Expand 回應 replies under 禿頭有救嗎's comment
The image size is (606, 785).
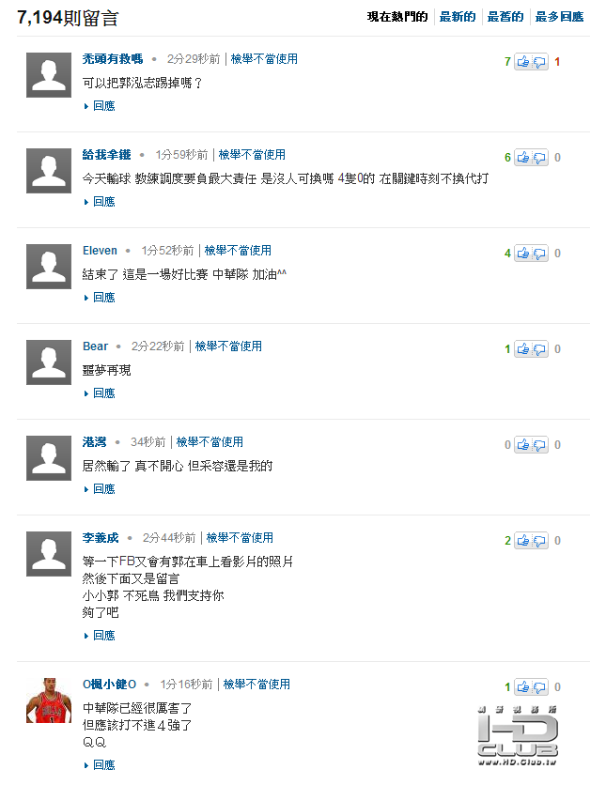103,106
